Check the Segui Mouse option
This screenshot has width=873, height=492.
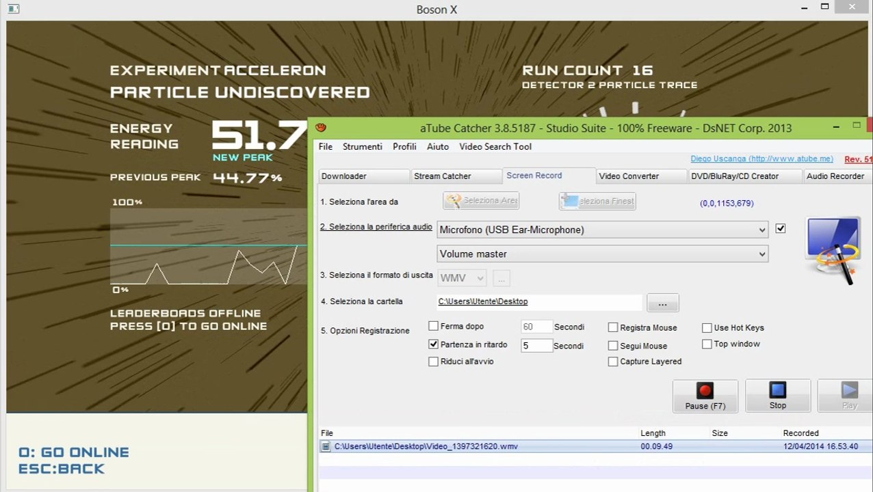[613, 346]
